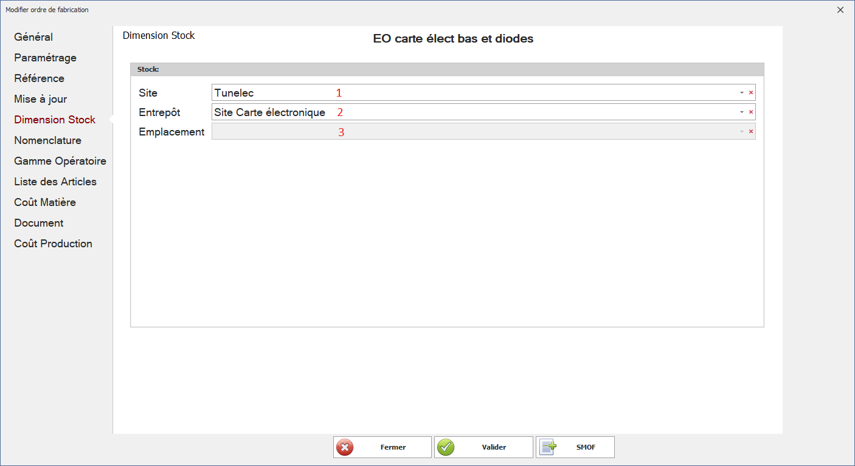
Task: Open the Document section
Action: pos(38,223)
